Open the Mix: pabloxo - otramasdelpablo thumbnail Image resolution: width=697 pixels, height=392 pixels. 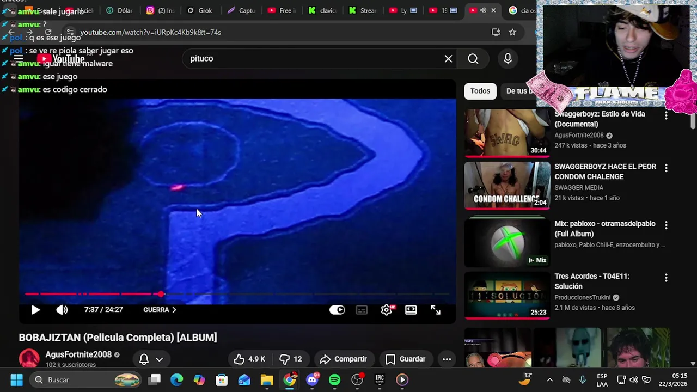pyautogui.click(x=507, y=242)
